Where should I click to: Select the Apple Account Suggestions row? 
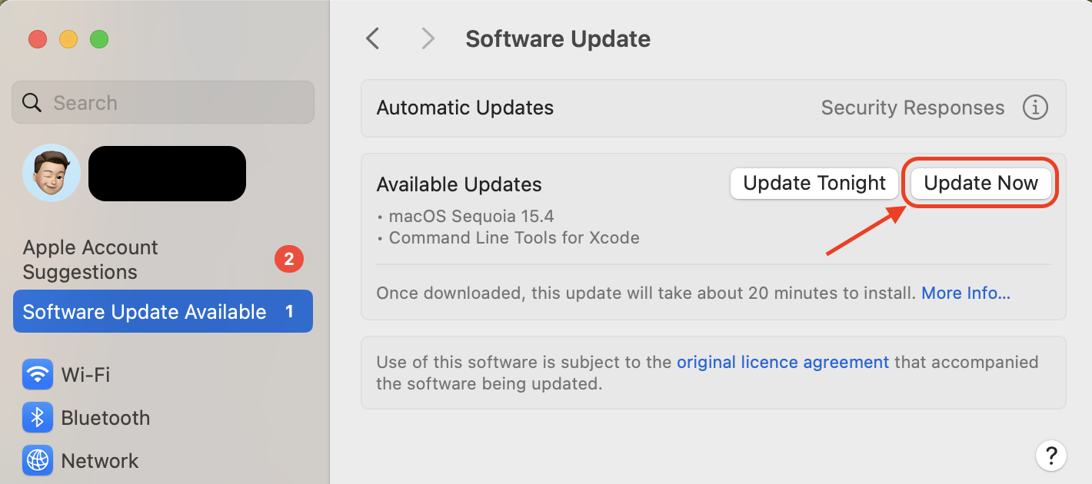90,259
